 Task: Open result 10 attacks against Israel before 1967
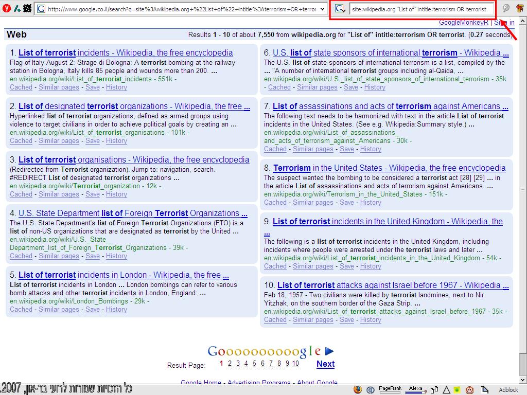393,285
